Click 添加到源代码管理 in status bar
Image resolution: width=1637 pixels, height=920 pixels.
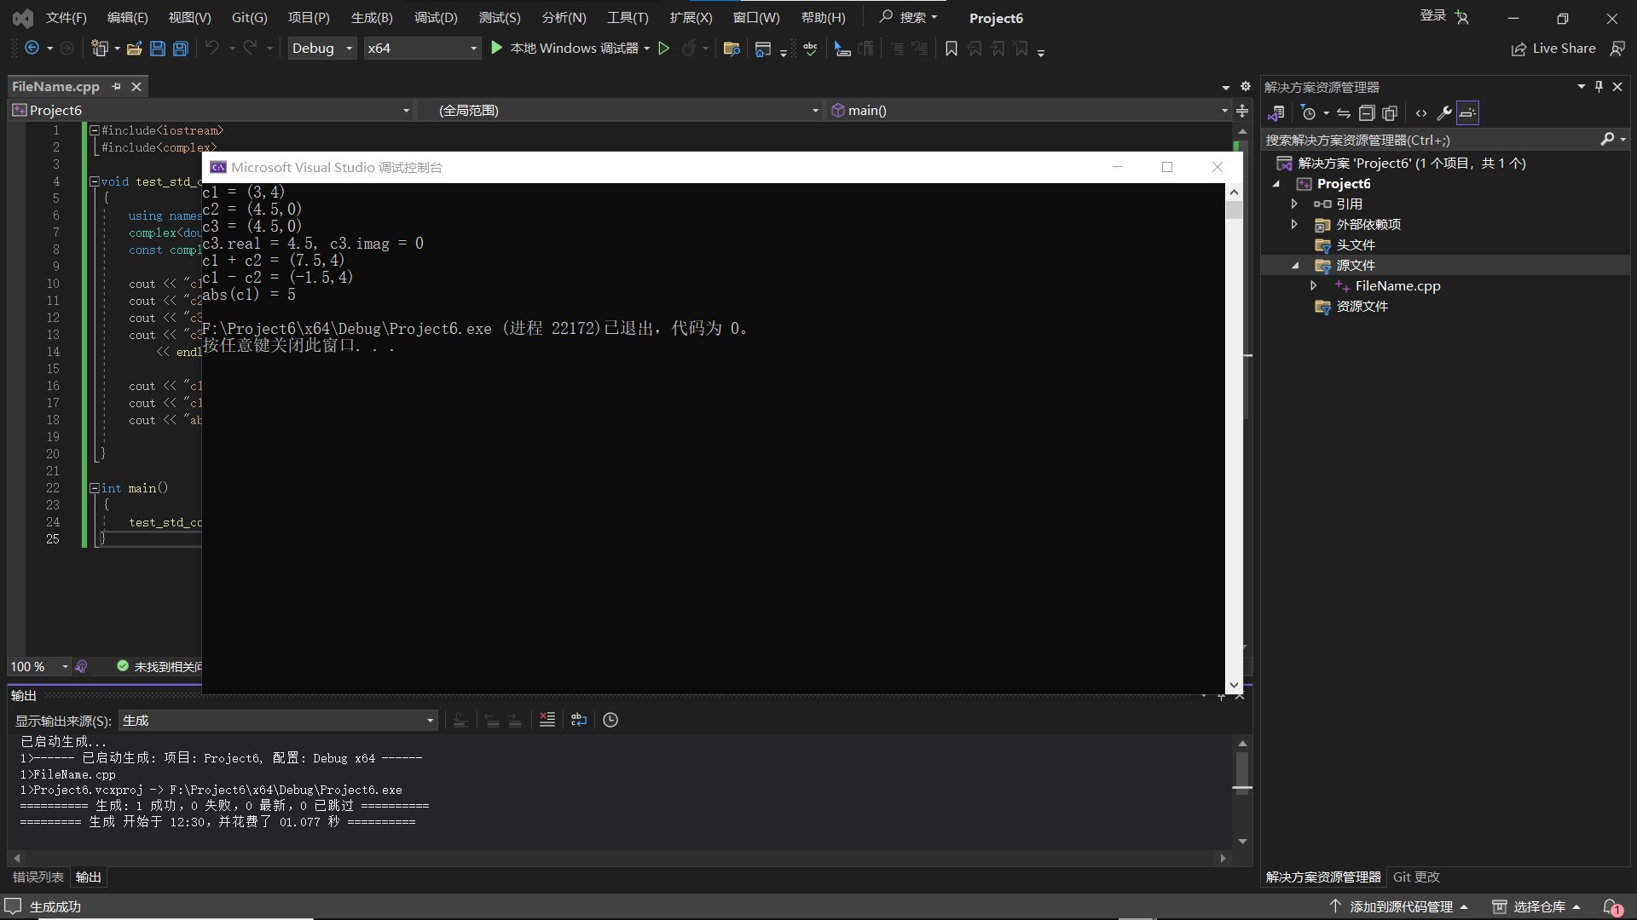[1401, 906]
